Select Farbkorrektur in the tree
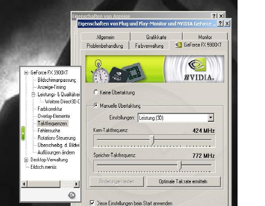The height and width of the screenshot is (206, 265). coord(50,109)
